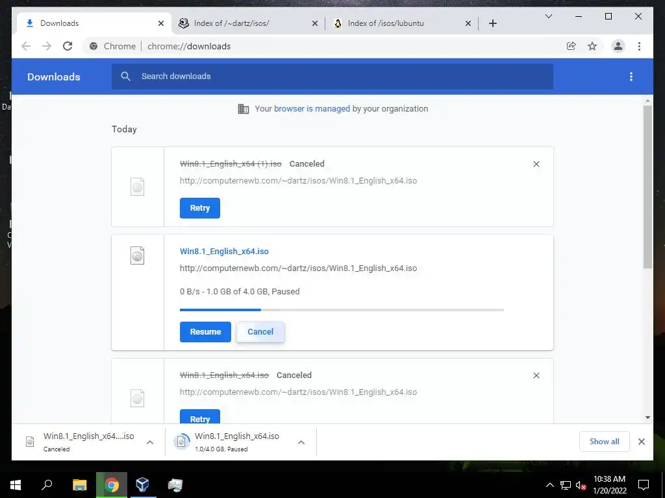The image size is (665, 498).
Task: Reload the page with the refresh icon
Action: 68,46
